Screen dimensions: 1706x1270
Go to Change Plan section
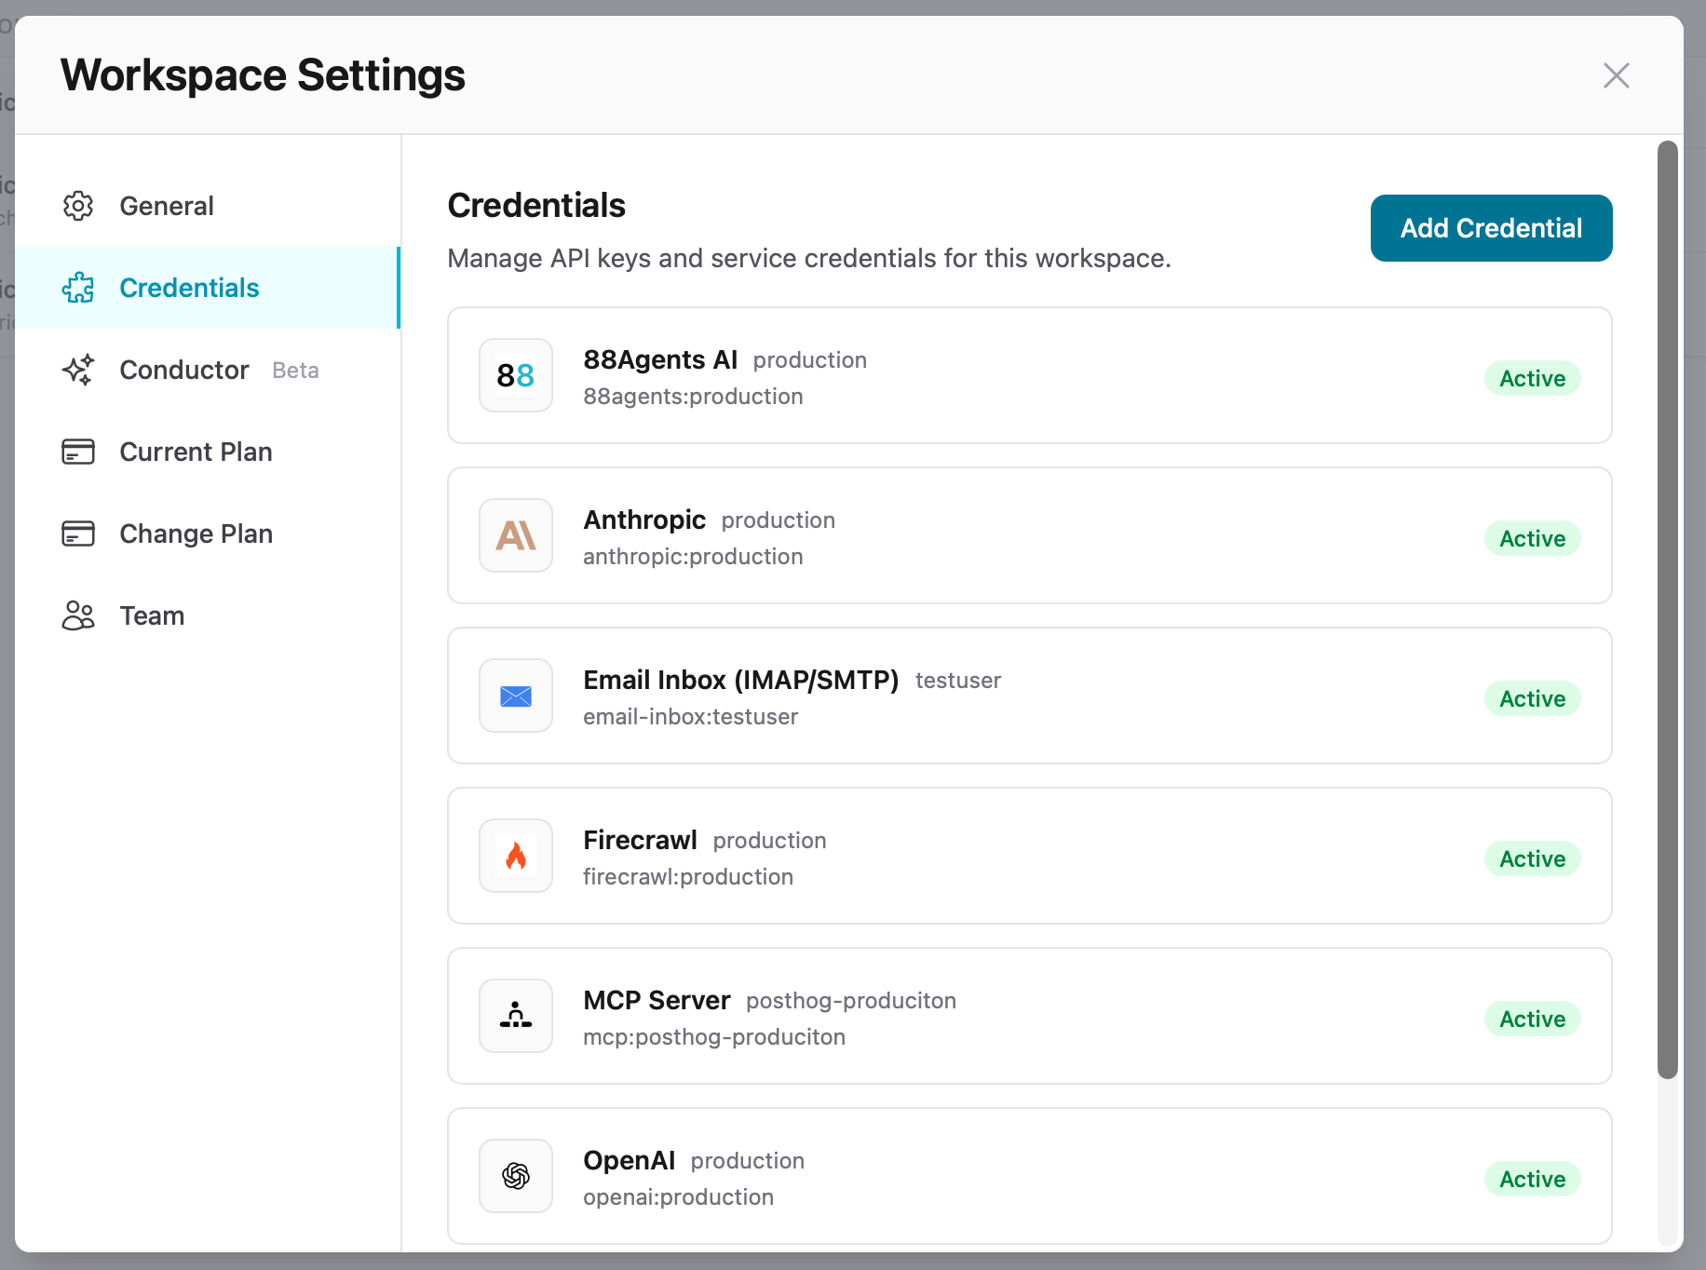pyautogui.click(x=196, y=534)
